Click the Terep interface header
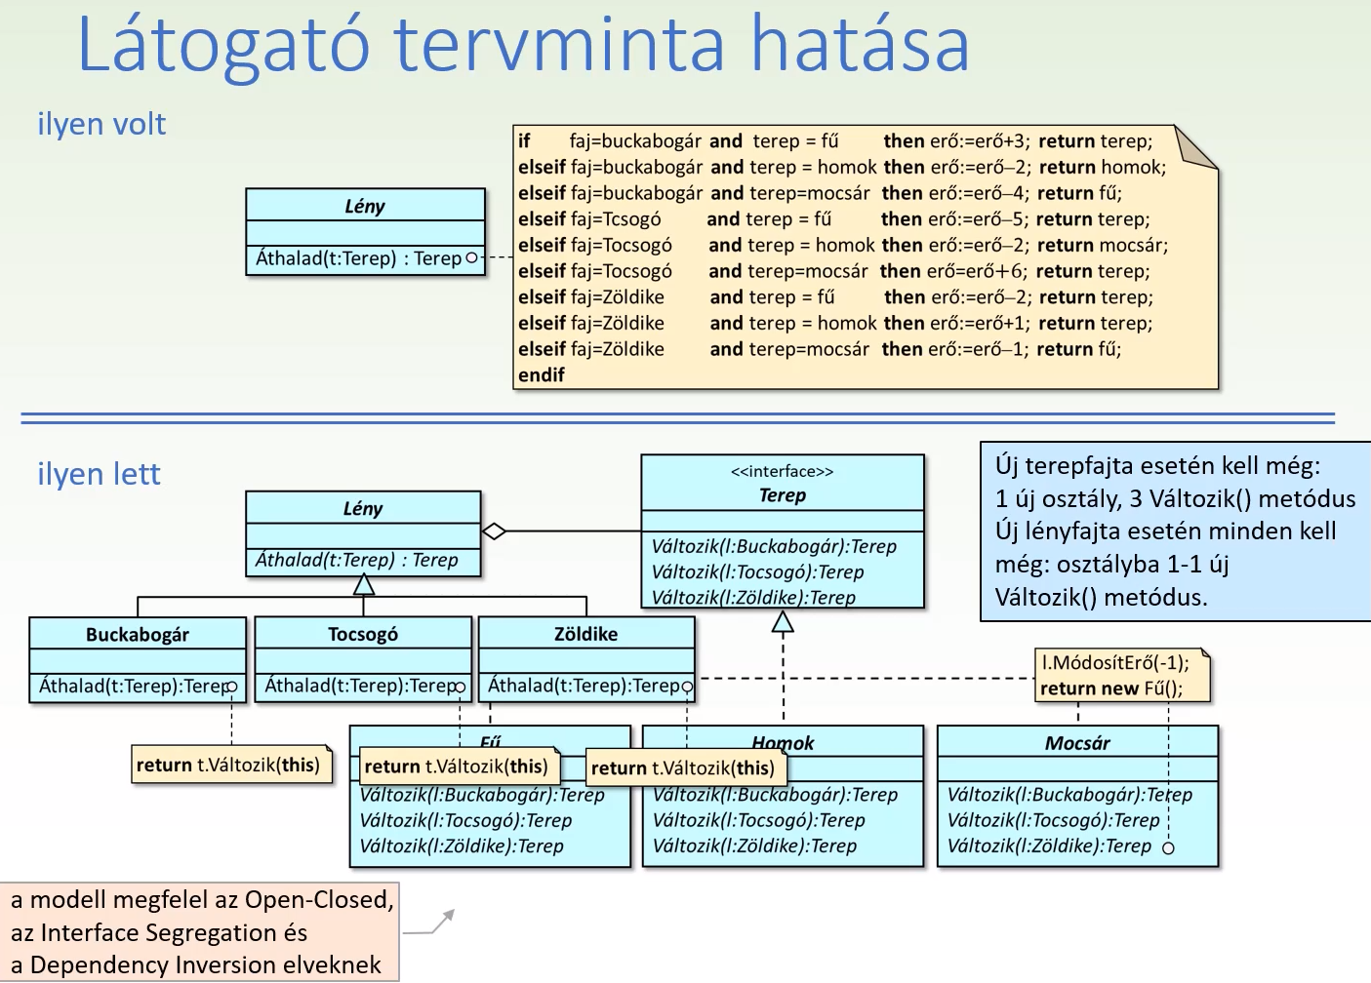1371x983 pixels. click(x=783, y=484)
